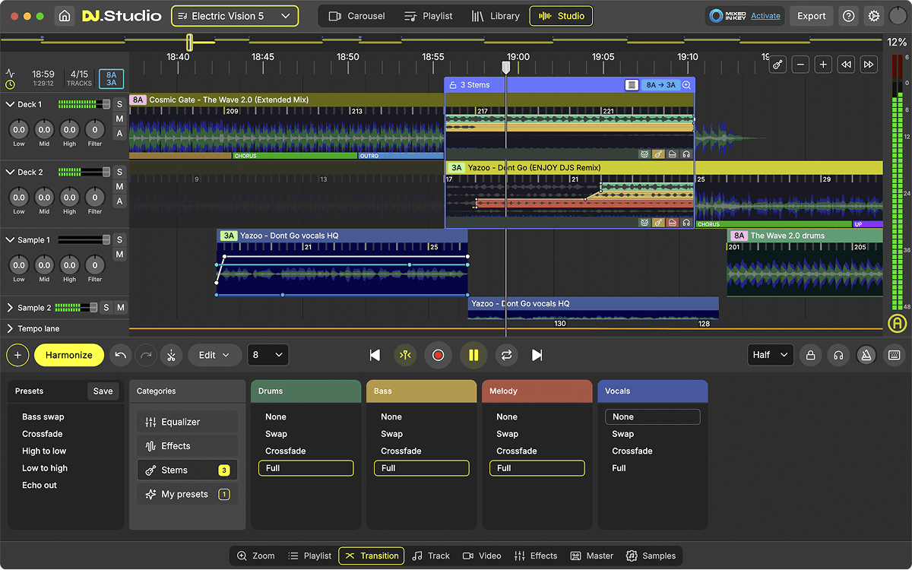Image resolution: width=912 pixels, height=570 pixels.
Task: Click the automation link icon above timeline
Action: tap(777, 65)
